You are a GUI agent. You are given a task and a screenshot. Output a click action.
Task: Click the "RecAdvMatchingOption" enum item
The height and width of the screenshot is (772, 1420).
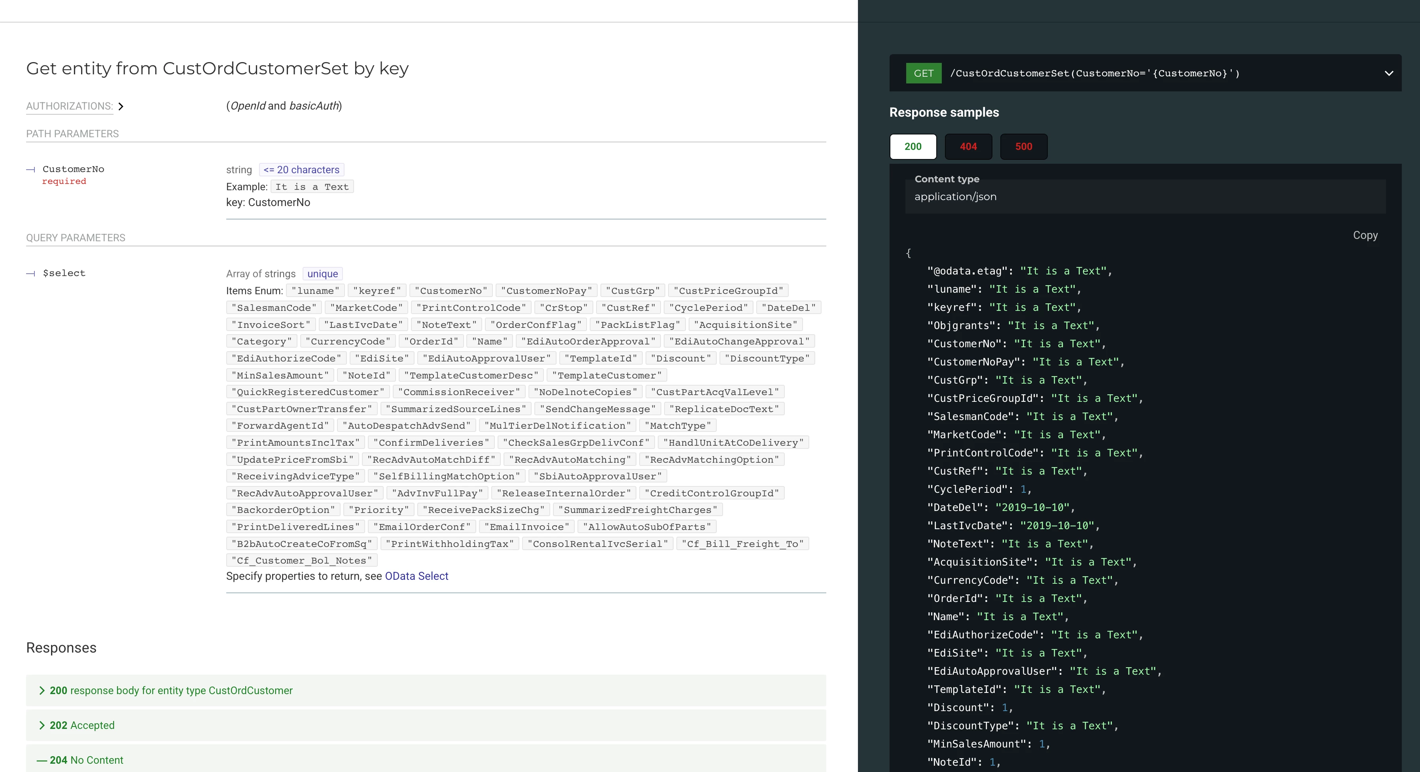pyautogui.click(x=712, y=460)
